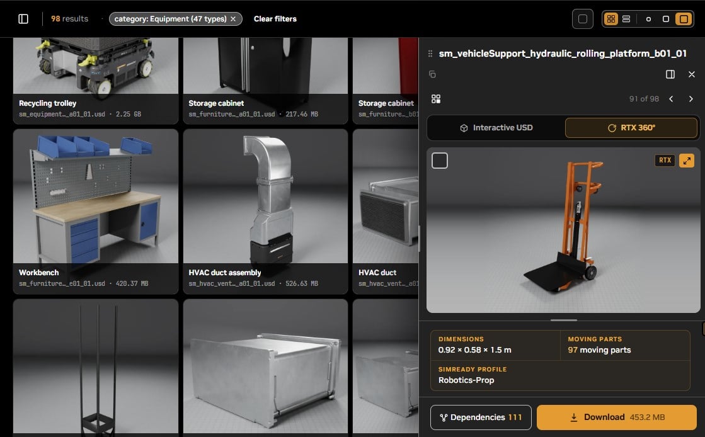Go to previous asset with left chevron

pos(671,99)
